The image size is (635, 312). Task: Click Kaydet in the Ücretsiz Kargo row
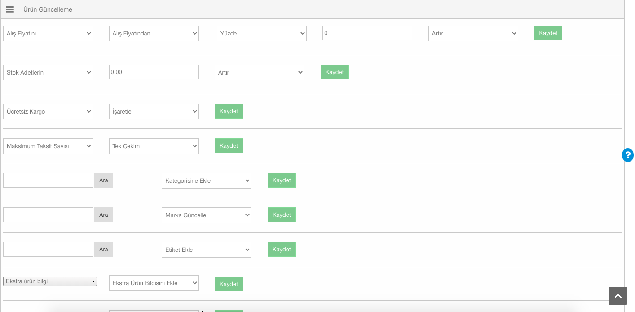[x=229, y=111]
